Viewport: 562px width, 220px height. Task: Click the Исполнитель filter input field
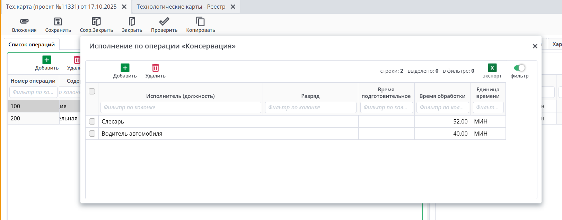coord(181,108)
